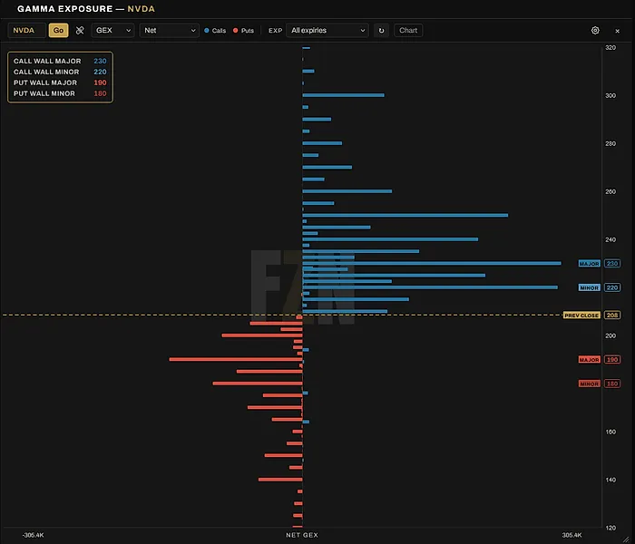Click the Go button
The image size is (635, 544).
pos(58,30)
